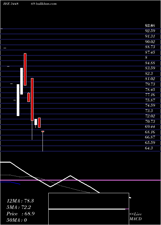The width and height of the screenshot is (161, 225).
Task: Click the 92.59 price axis label
Action: pyautogui.click(x=150, y=31)
